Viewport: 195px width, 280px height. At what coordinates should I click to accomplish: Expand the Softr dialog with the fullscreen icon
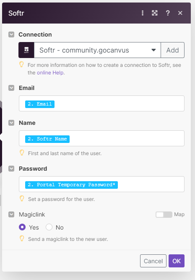tap(155, 13)
